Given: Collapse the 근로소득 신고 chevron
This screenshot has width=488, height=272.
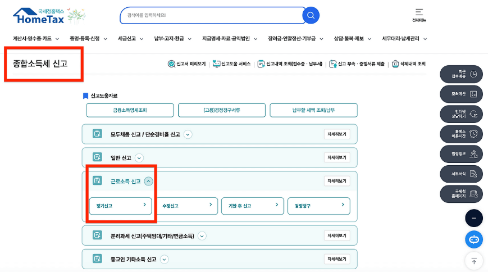Looking at the screenshot, I should pyautogui.click(x=148, y=182).
